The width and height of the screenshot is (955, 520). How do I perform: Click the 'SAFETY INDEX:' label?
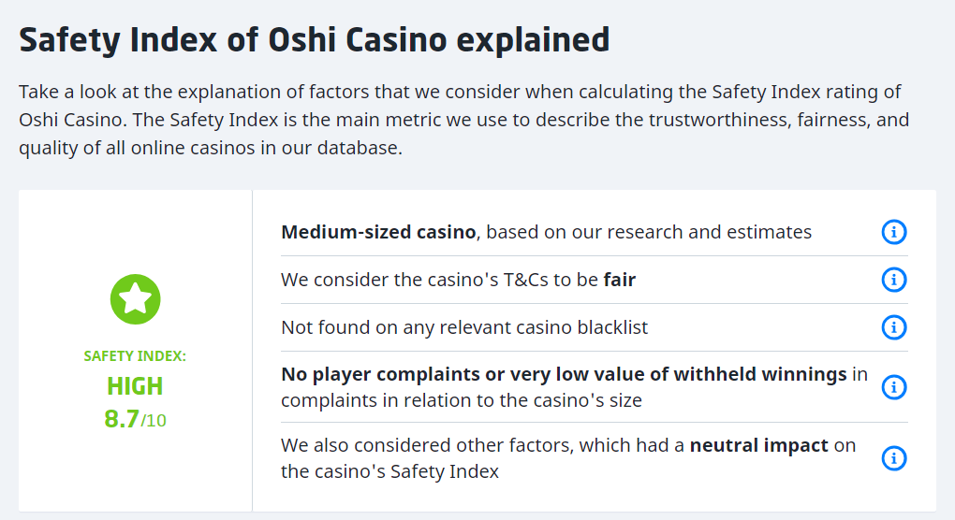[135, 356]
